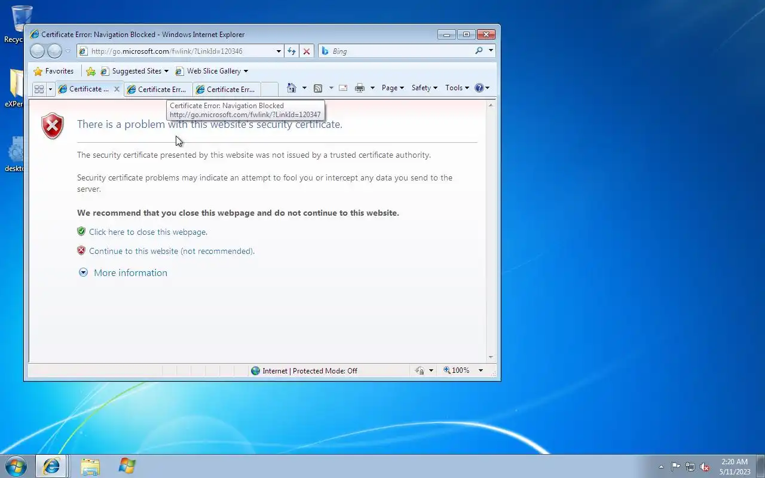Click the 100% zoom level button

tap(457, 370)
